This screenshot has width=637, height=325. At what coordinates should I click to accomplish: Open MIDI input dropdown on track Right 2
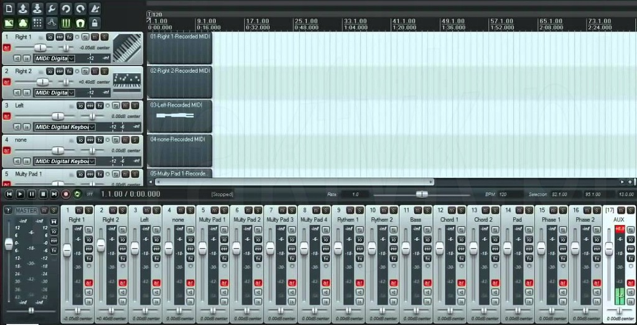click(55, 93)
